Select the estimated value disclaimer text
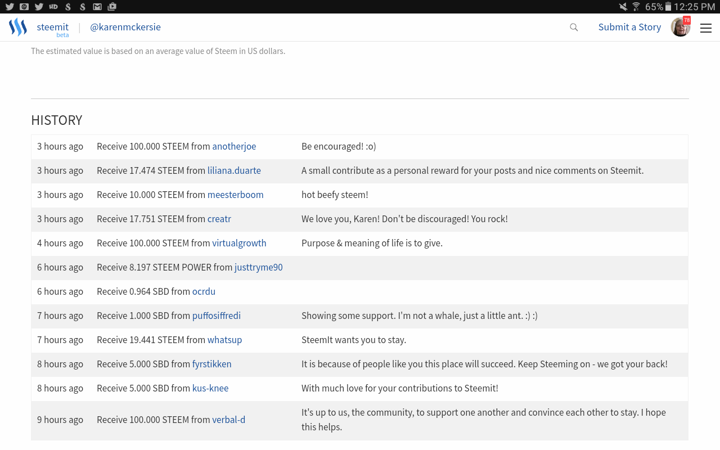 (158, 51)
